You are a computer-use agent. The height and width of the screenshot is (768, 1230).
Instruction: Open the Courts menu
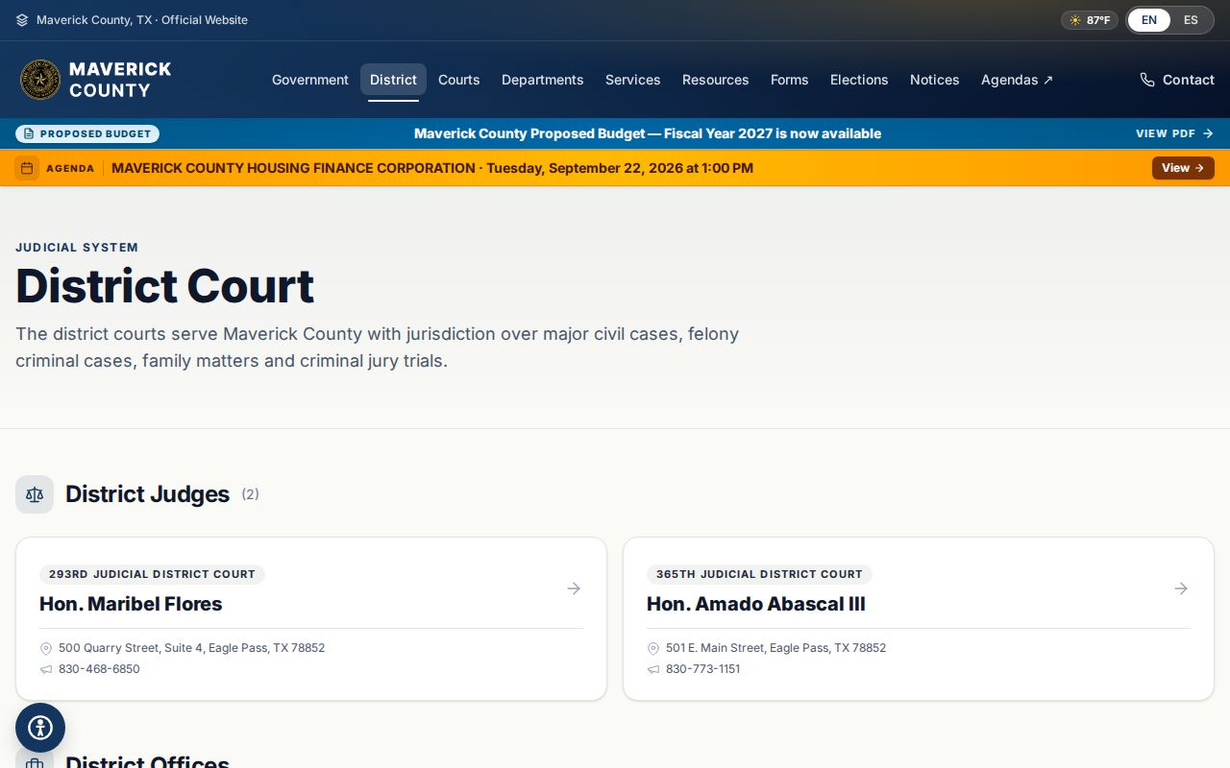459,80
